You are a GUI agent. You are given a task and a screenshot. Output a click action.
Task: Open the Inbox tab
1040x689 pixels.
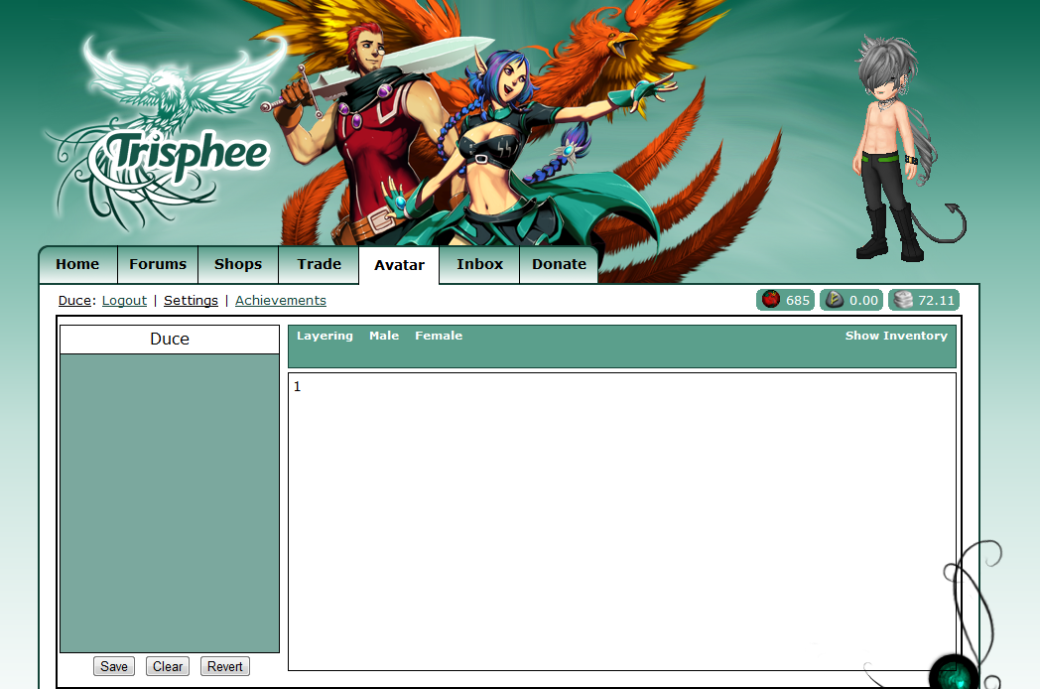(479, 265)
